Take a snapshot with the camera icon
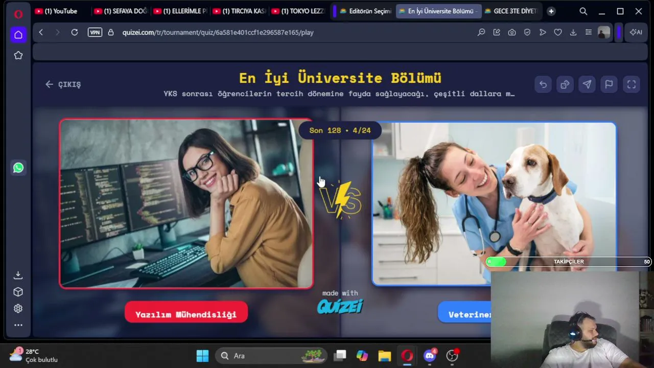Viewport: 654px width, 368px height. click(512, 32)
